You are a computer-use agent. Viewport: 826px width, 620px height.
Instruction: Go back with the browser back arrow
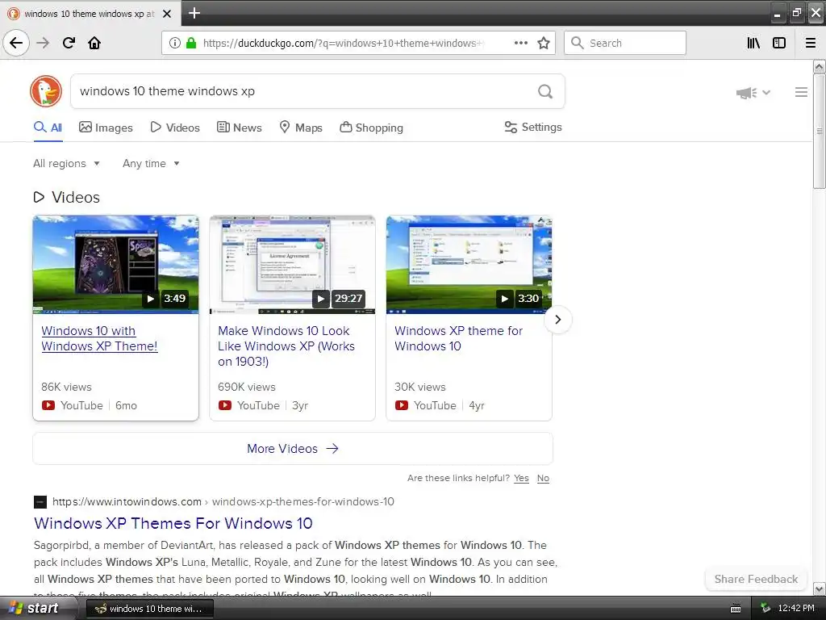(x=16, y=43)
